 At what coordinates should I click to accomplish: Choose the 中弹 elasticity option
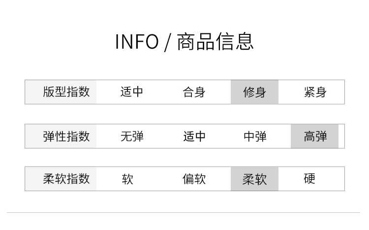point(255,136)
